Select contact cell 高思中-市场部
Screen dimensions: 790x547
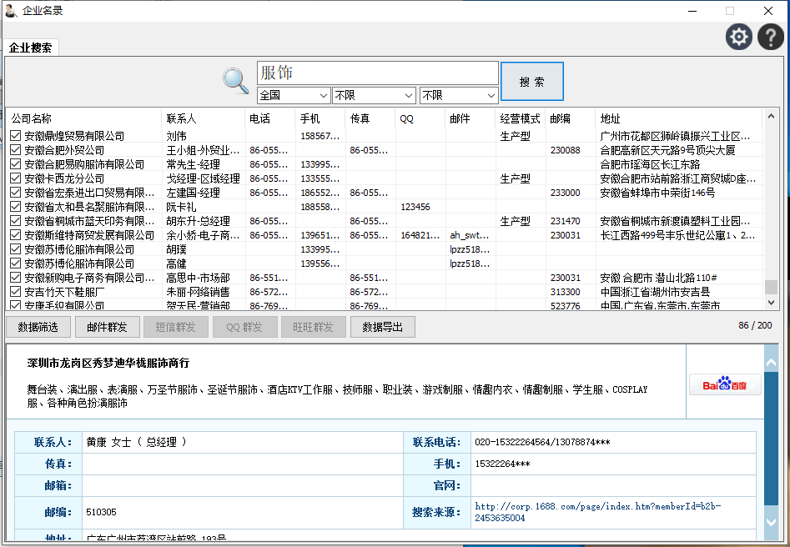198,278
